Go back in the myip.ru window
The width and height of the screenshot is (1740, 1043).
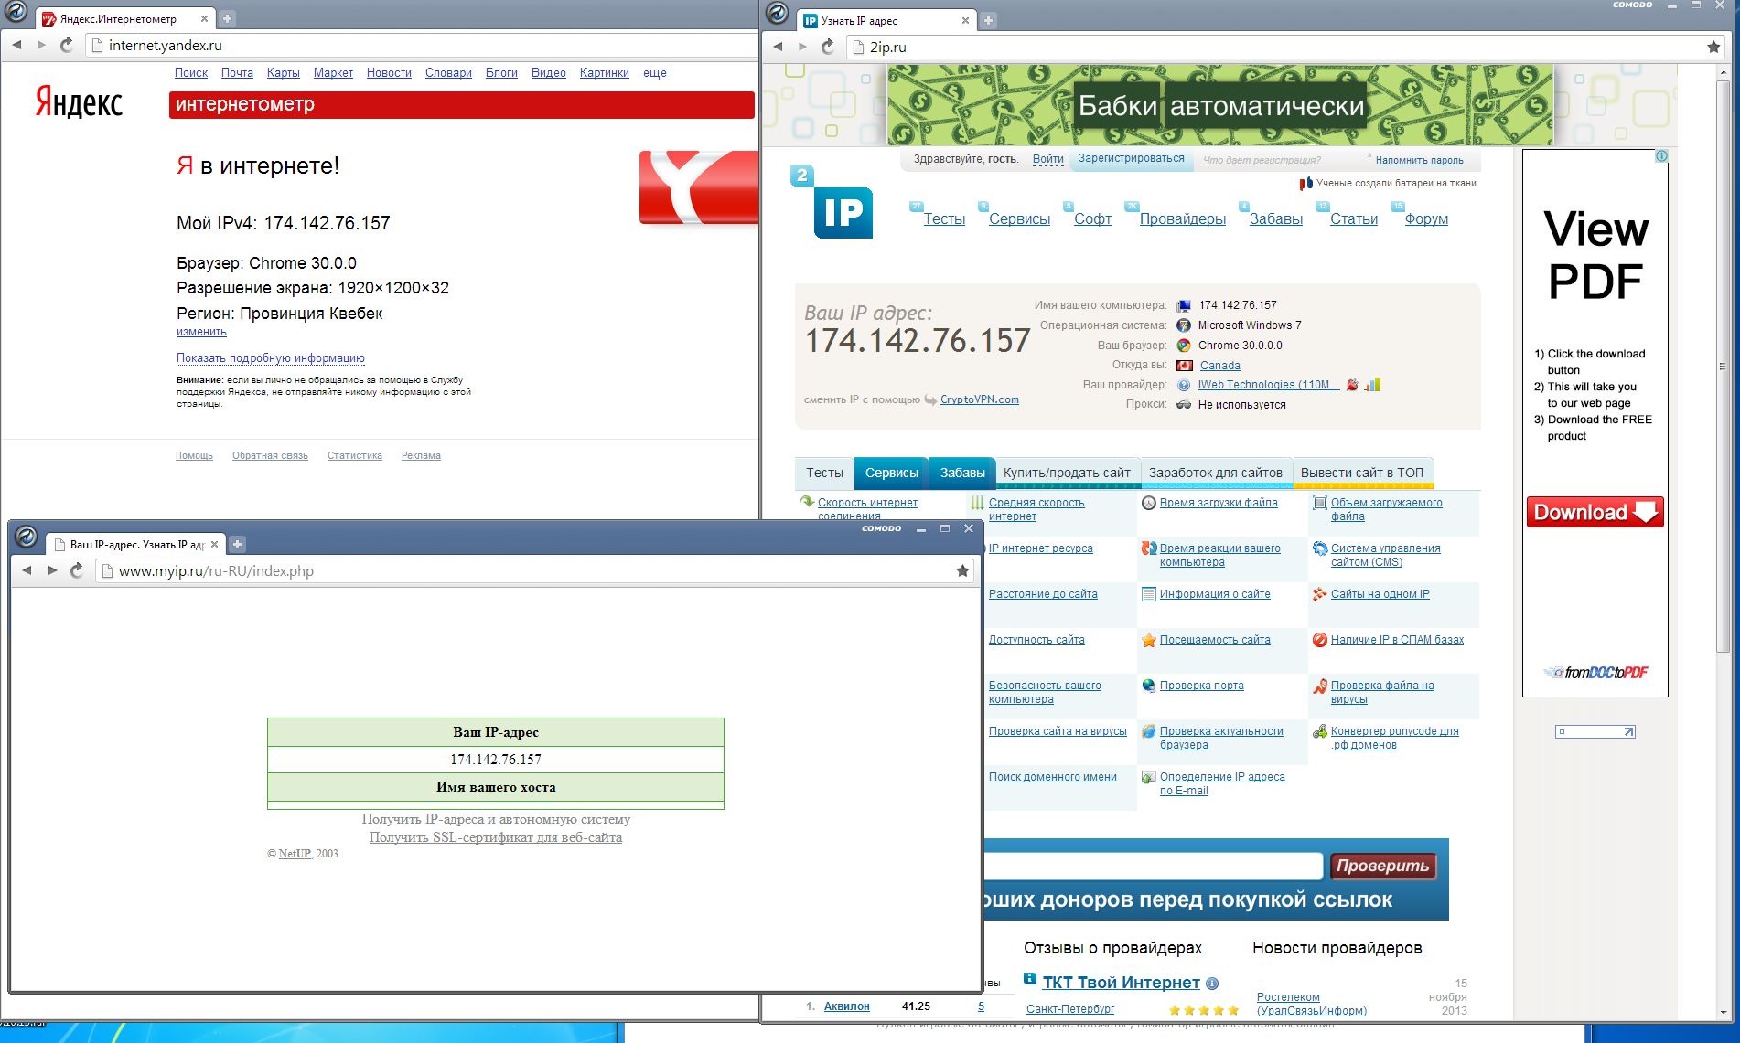pos(27,570)
